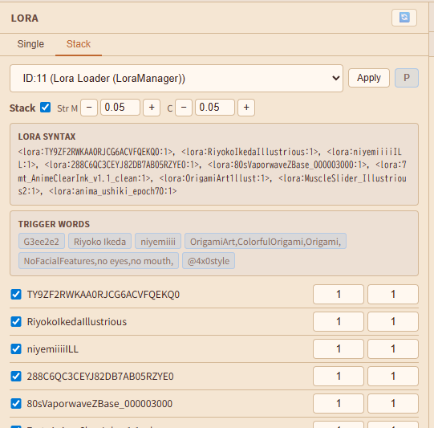Viewport: 434px width, 428px height.
Task: Edit second strength field of RiyokoIkedaIllustrious row
Action: point(393,322)
